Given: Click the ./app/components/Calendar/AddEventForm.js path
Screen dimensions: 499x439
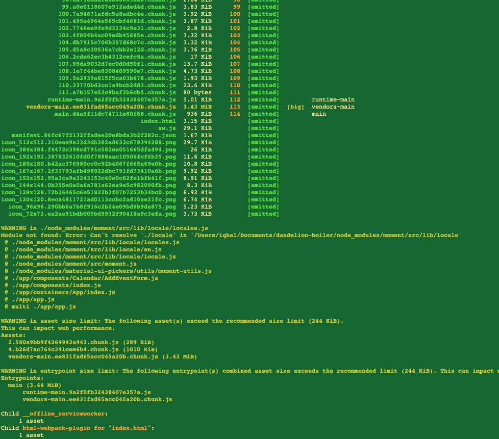Looking at the screenshot, I should tap(79, 278).
